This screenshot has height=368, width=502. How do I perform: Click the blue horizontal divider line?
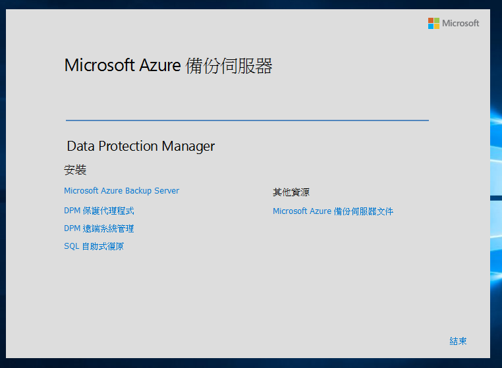click(247, 120)
